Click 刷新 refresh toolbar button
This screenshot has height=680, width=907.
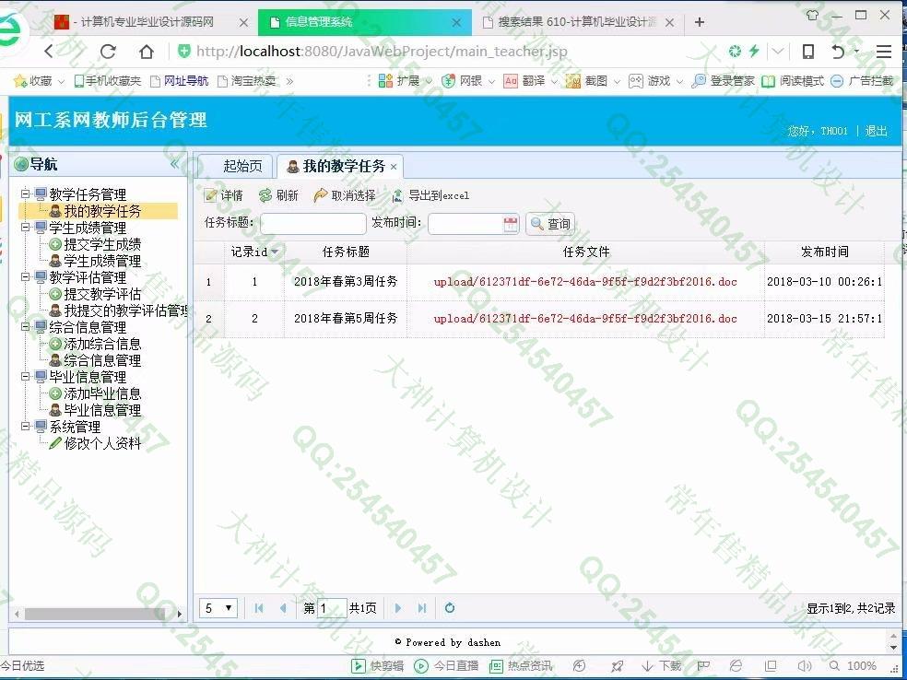[278, 195]
